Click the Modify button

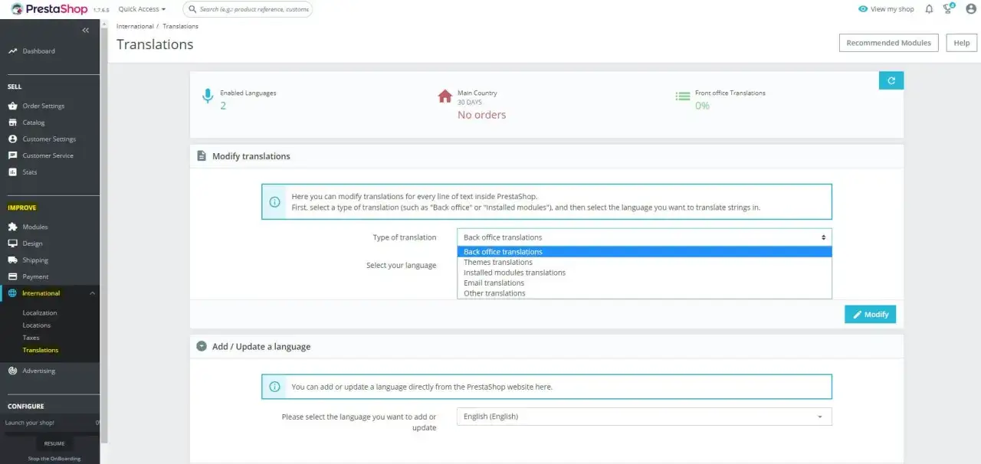click(x=870, y=314)
